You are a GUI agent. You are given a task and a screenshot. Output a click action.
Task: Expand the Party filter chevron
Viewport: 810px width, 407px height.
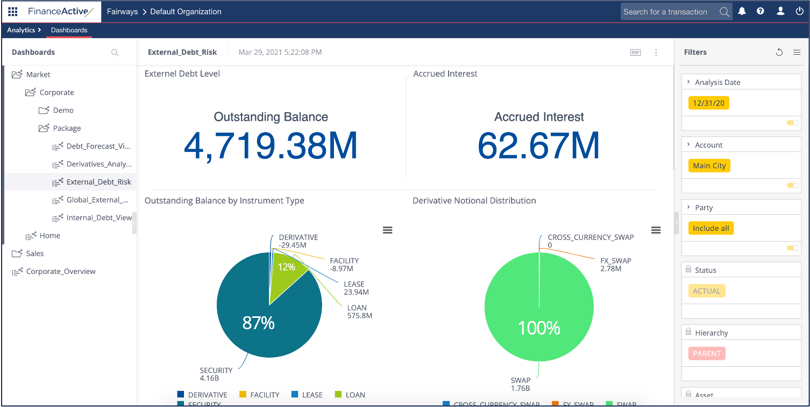tap(688, 207)
